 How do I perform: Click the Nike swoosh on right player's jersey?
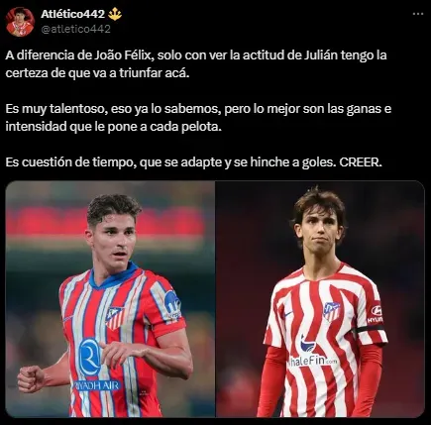pyautogui.click(x=288, y=313)
